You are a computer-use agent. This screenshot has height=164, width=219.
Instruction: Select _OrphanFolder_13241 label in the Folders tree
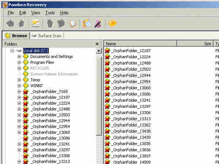50,144
